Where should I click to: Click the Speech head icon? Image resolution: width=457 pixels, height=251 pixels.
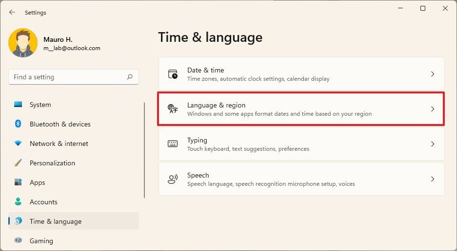(x=173, y=179)
